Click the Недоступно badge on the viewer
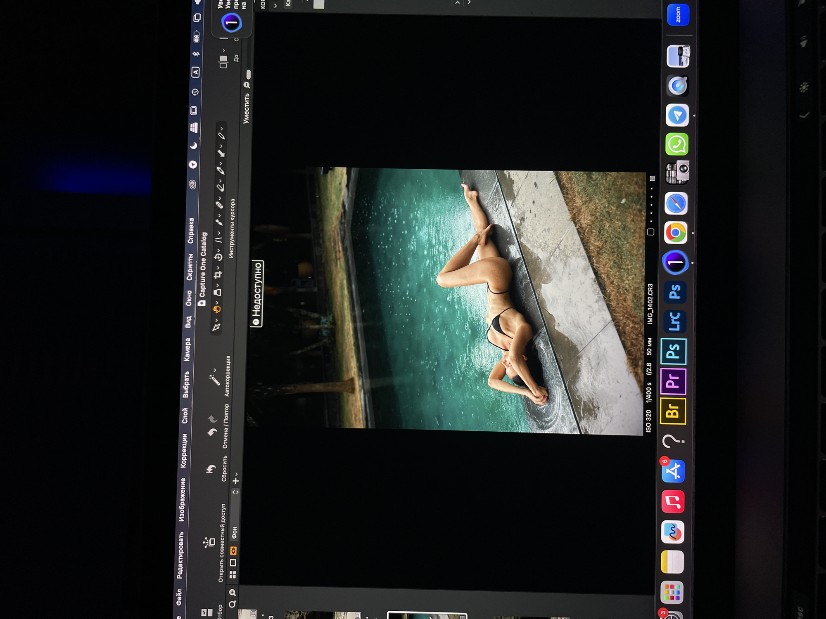826x619 pixels. click(x=257, y=294)
